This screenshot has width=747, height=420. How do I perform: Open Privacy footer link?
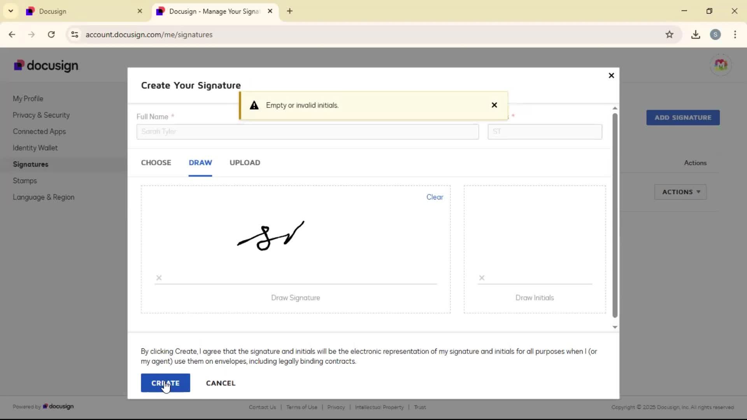click(x=336, y=407)
